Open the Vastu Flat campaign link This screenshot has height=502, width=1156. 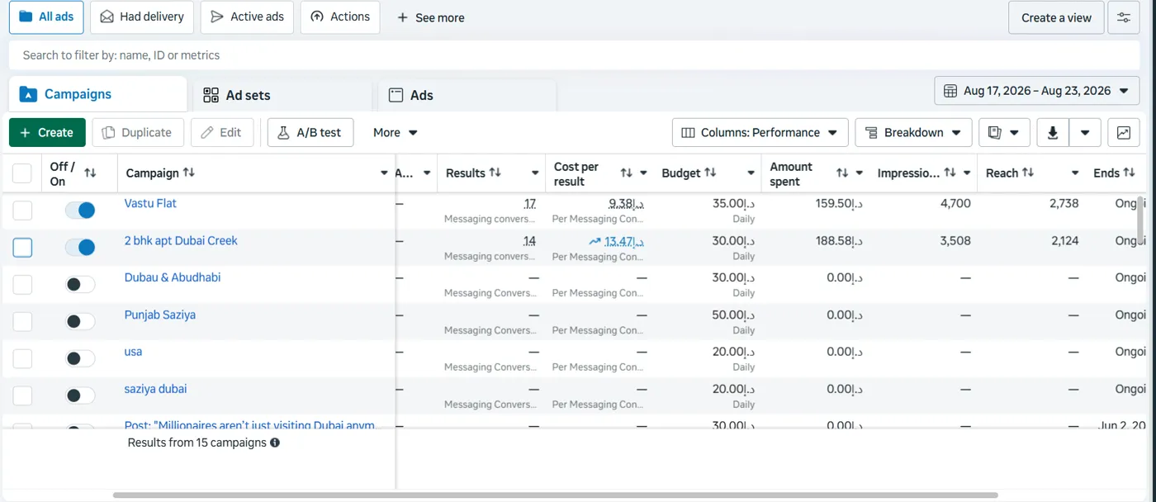150,203
